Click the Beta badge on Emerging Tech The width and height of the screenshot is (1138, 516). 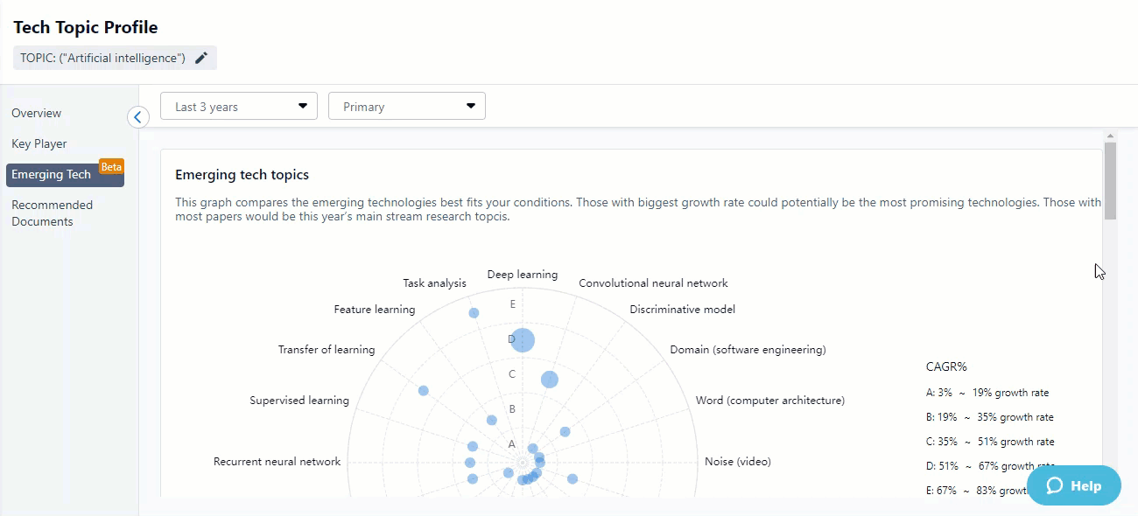pyautogui.click(x=111, y=165)
